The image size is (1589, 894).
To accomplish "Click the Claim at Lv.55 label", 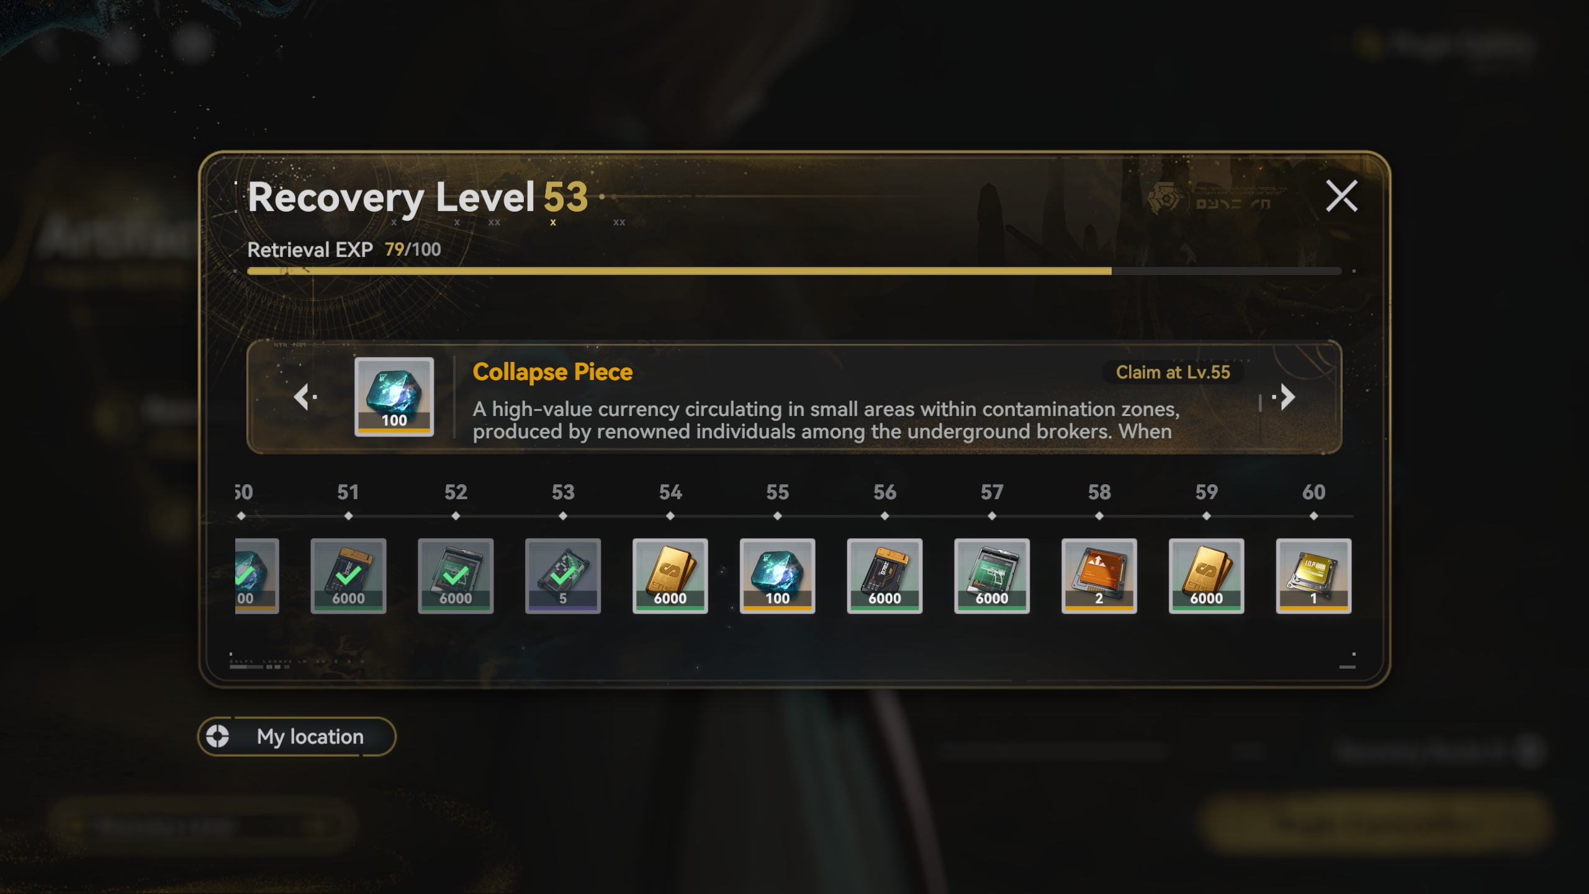I will tap(1173, 372).
